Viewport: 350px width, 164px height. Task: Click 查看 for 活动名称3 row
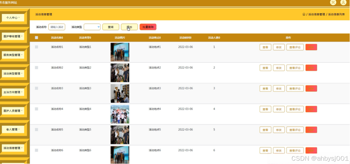click(x=266, y=88)
